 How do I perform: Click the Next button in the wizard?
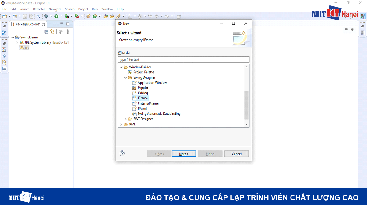coord(184,154)
